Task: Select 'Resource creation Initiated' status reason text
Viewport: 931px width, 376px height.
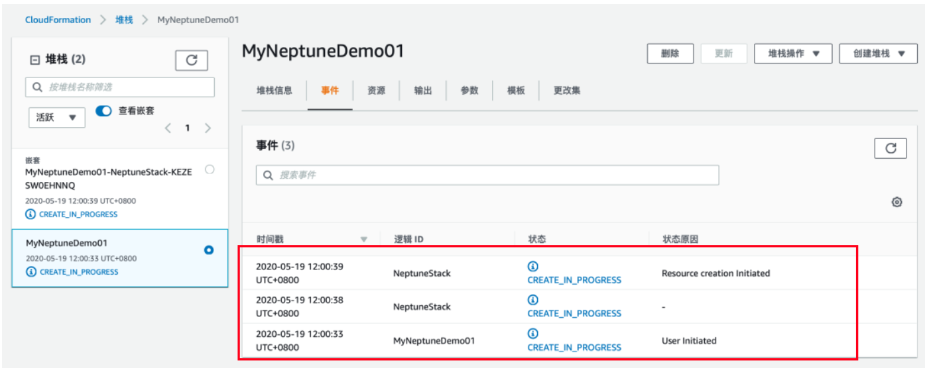Action: click(x=716, y=273)
